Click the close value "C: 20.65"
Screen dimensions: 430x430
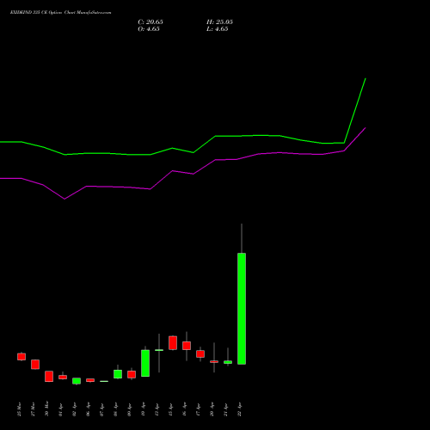click(x=150, y=22)
